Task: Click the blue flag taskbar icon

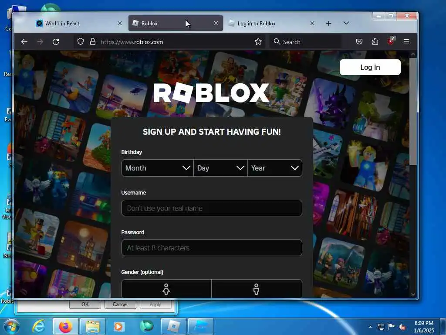Action: pyautogui.click(x=201, y=326)
